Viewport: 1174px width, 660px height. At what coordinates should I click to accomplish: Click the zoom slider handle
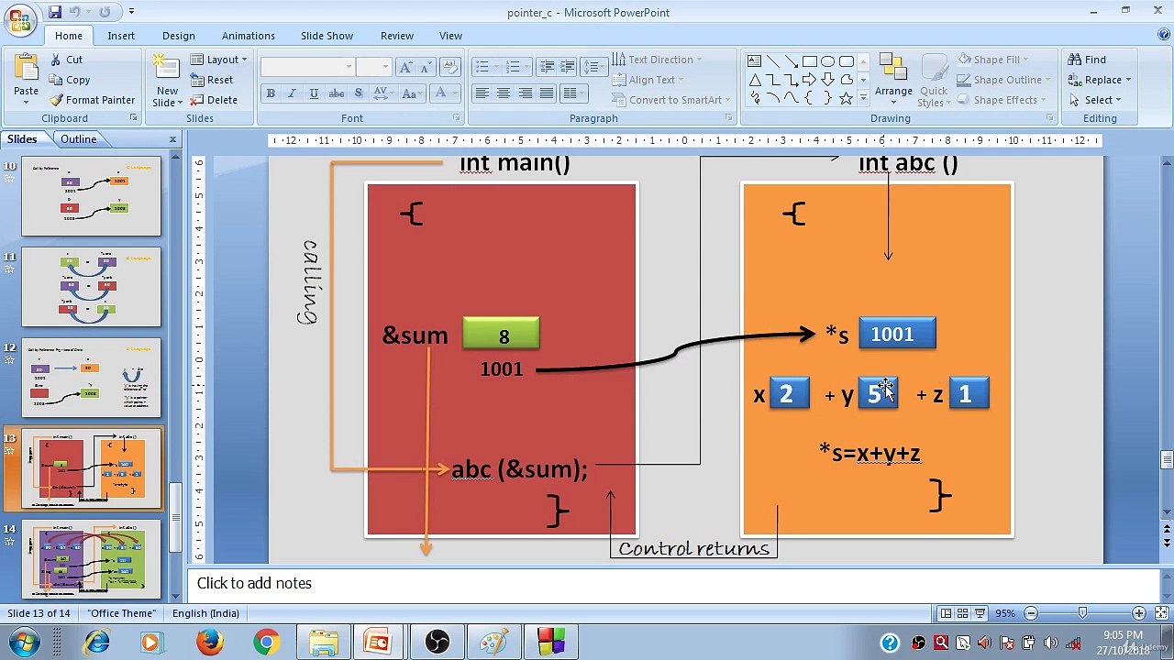click(x=1083, y=613)
